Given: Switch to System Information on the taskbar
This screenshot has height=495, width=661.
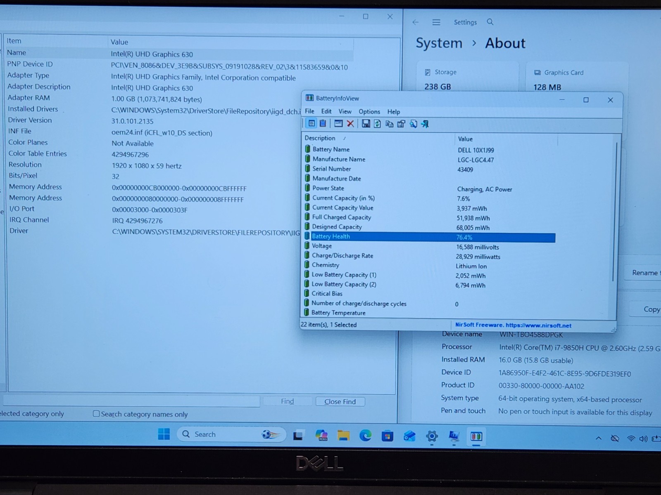Looking at the screenshot, I should 454,436.
